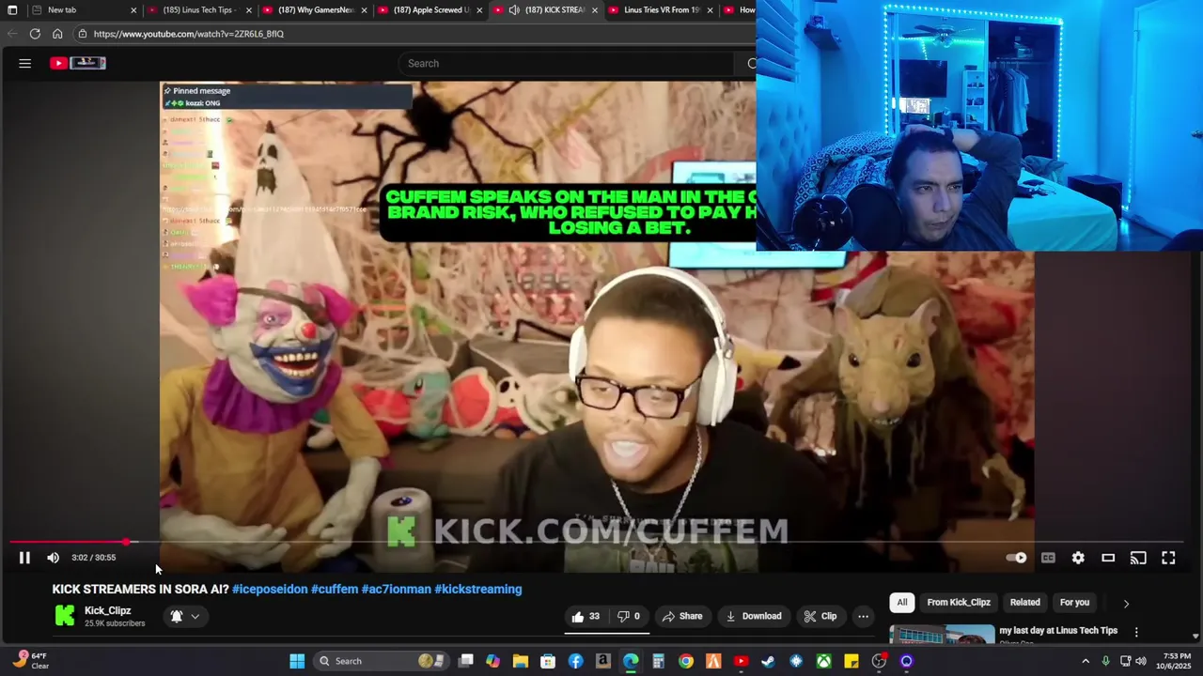Switch to the Apple Screwed Up tab
Viewport: 1203px width, 676px height.
431,9
